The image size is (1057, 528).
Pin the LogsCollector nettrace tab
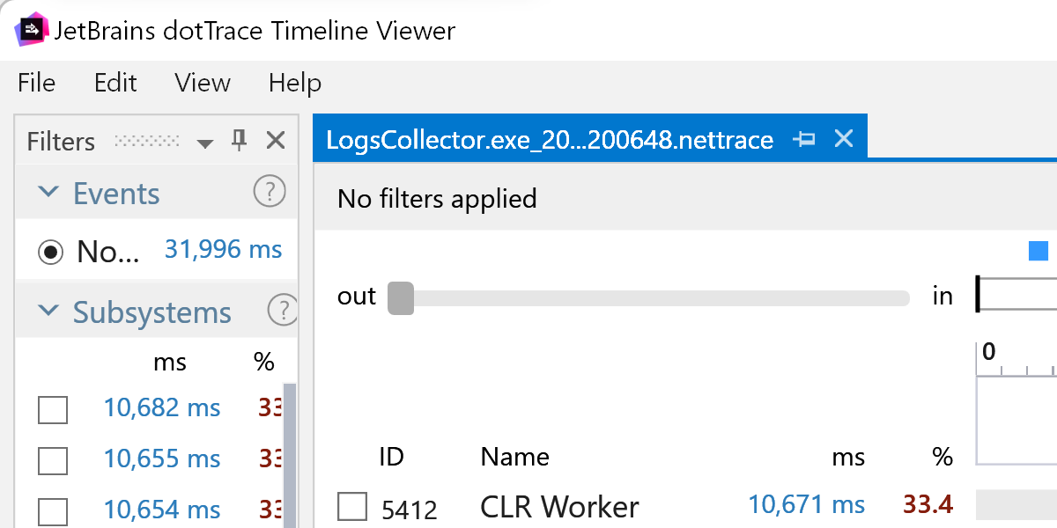click(x=804, y=139)
